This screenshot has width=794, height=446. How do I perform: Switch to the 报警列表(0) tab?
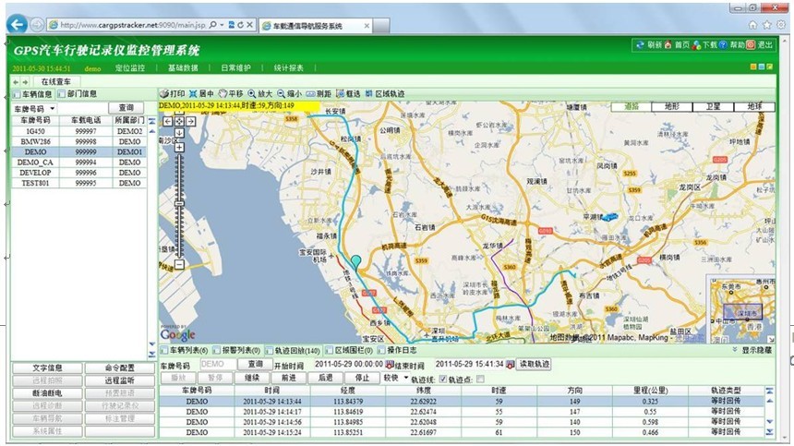(x=236, y=350)
